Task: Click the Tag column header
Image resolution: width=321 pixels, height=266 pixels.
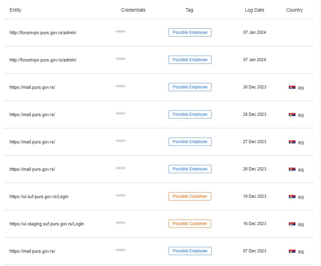Action: 189,10
